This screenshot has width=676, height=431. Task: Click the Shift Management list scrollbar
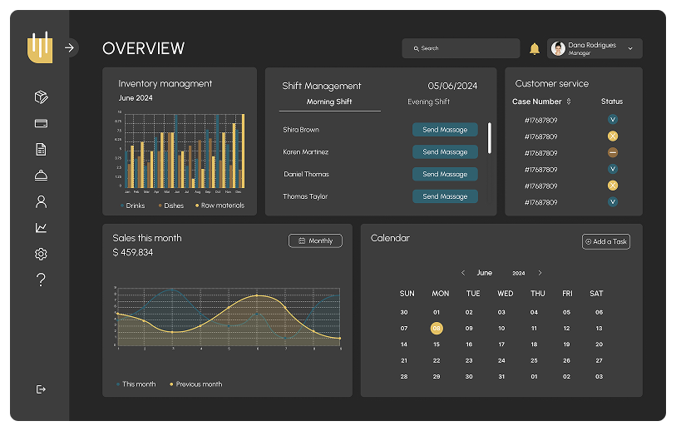tap(489, 138)
